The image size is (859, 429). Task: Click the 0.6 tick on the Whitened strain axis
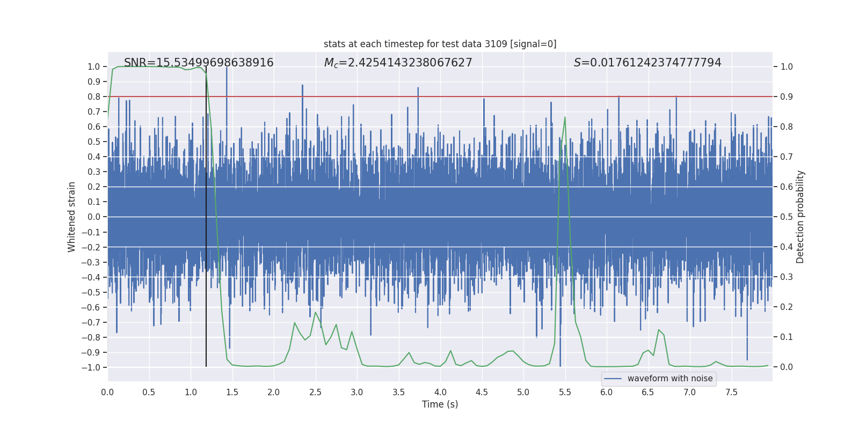pyautogui.click(x=94, y=127)
